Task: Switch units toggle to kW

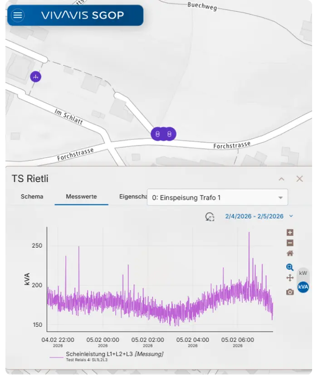Action: pyautogui.click(x=303, y=273)
